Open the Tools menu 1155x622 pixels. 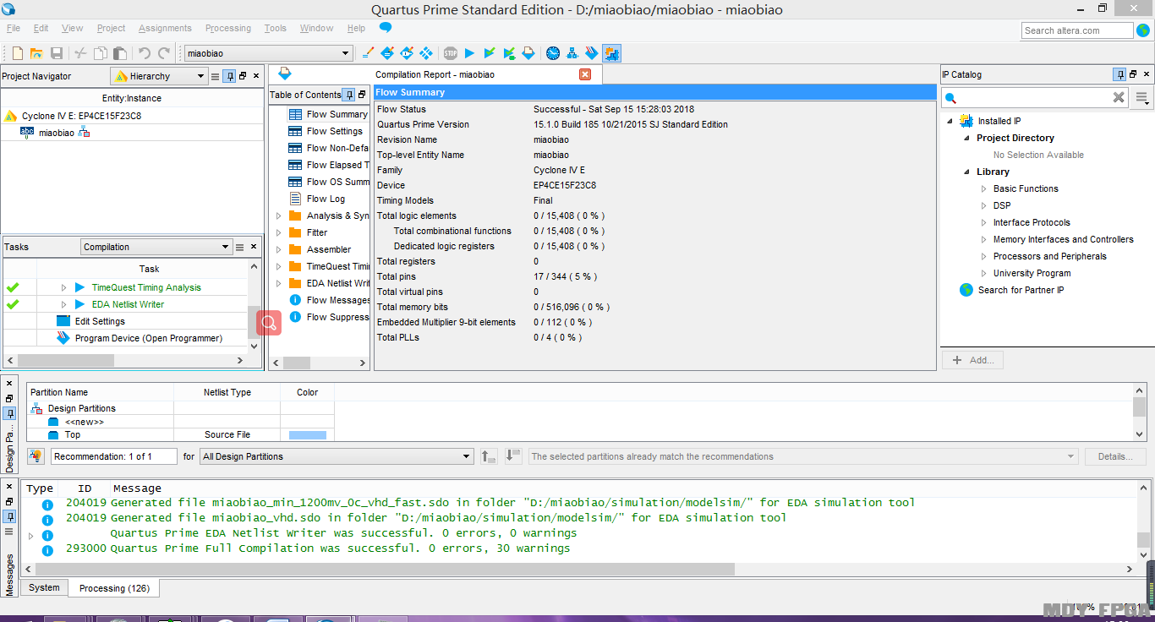pyautogui.click(x=276, y=28)
